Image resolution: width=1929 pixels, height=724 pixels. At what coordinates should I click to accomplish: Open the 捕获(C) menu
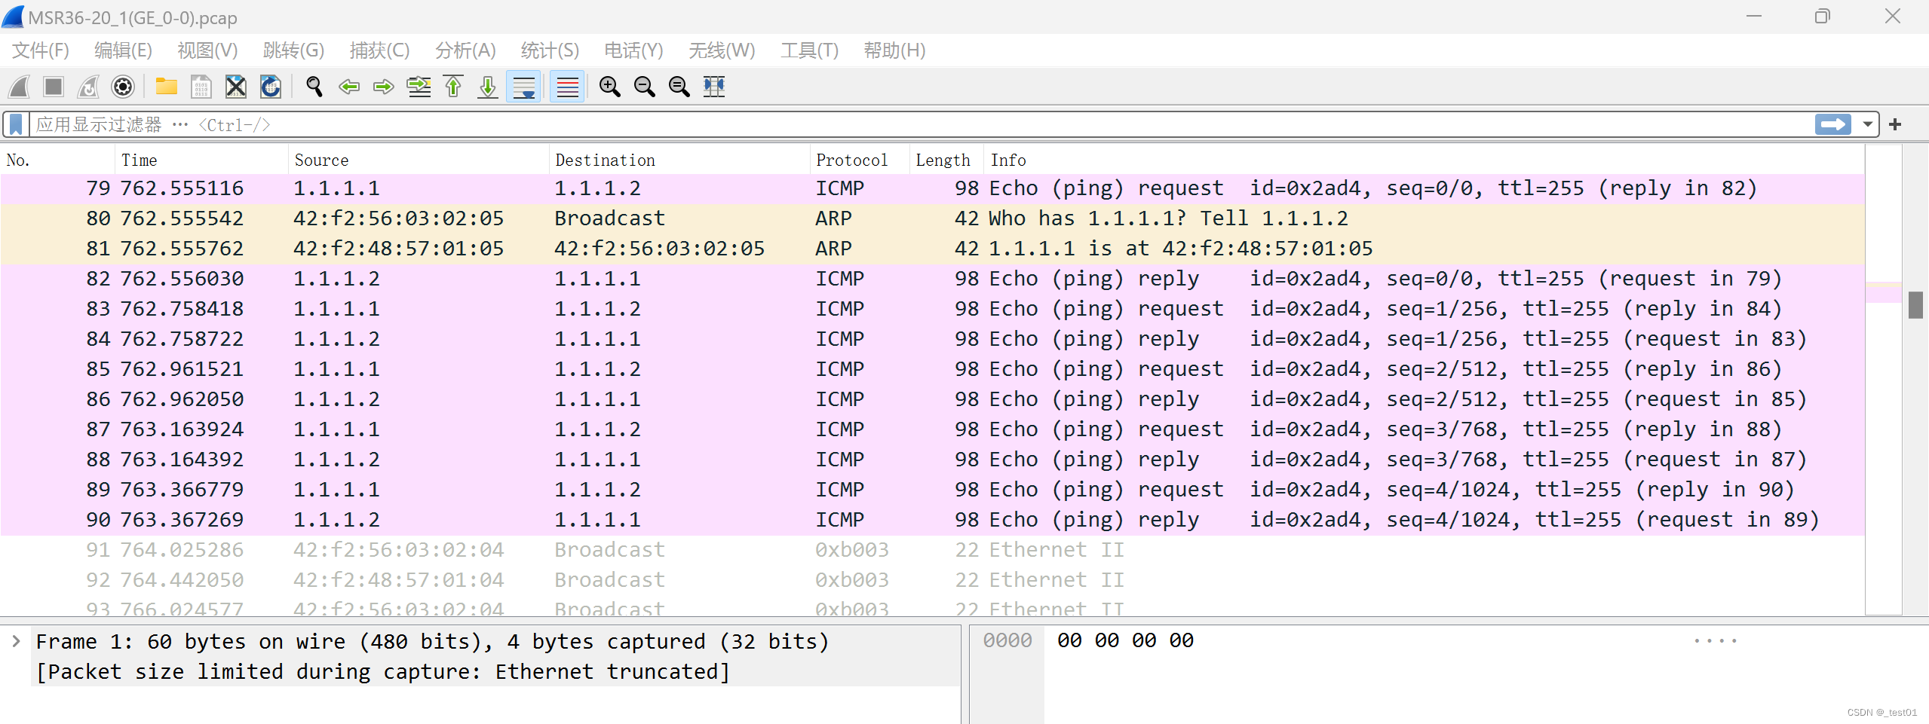[379, 50]
